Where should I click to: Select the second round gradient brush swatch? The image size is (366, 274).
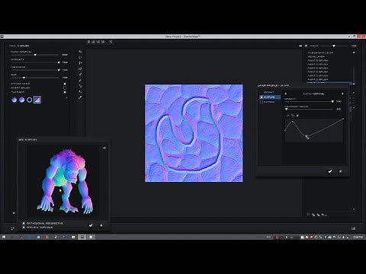tap(22, 100)
